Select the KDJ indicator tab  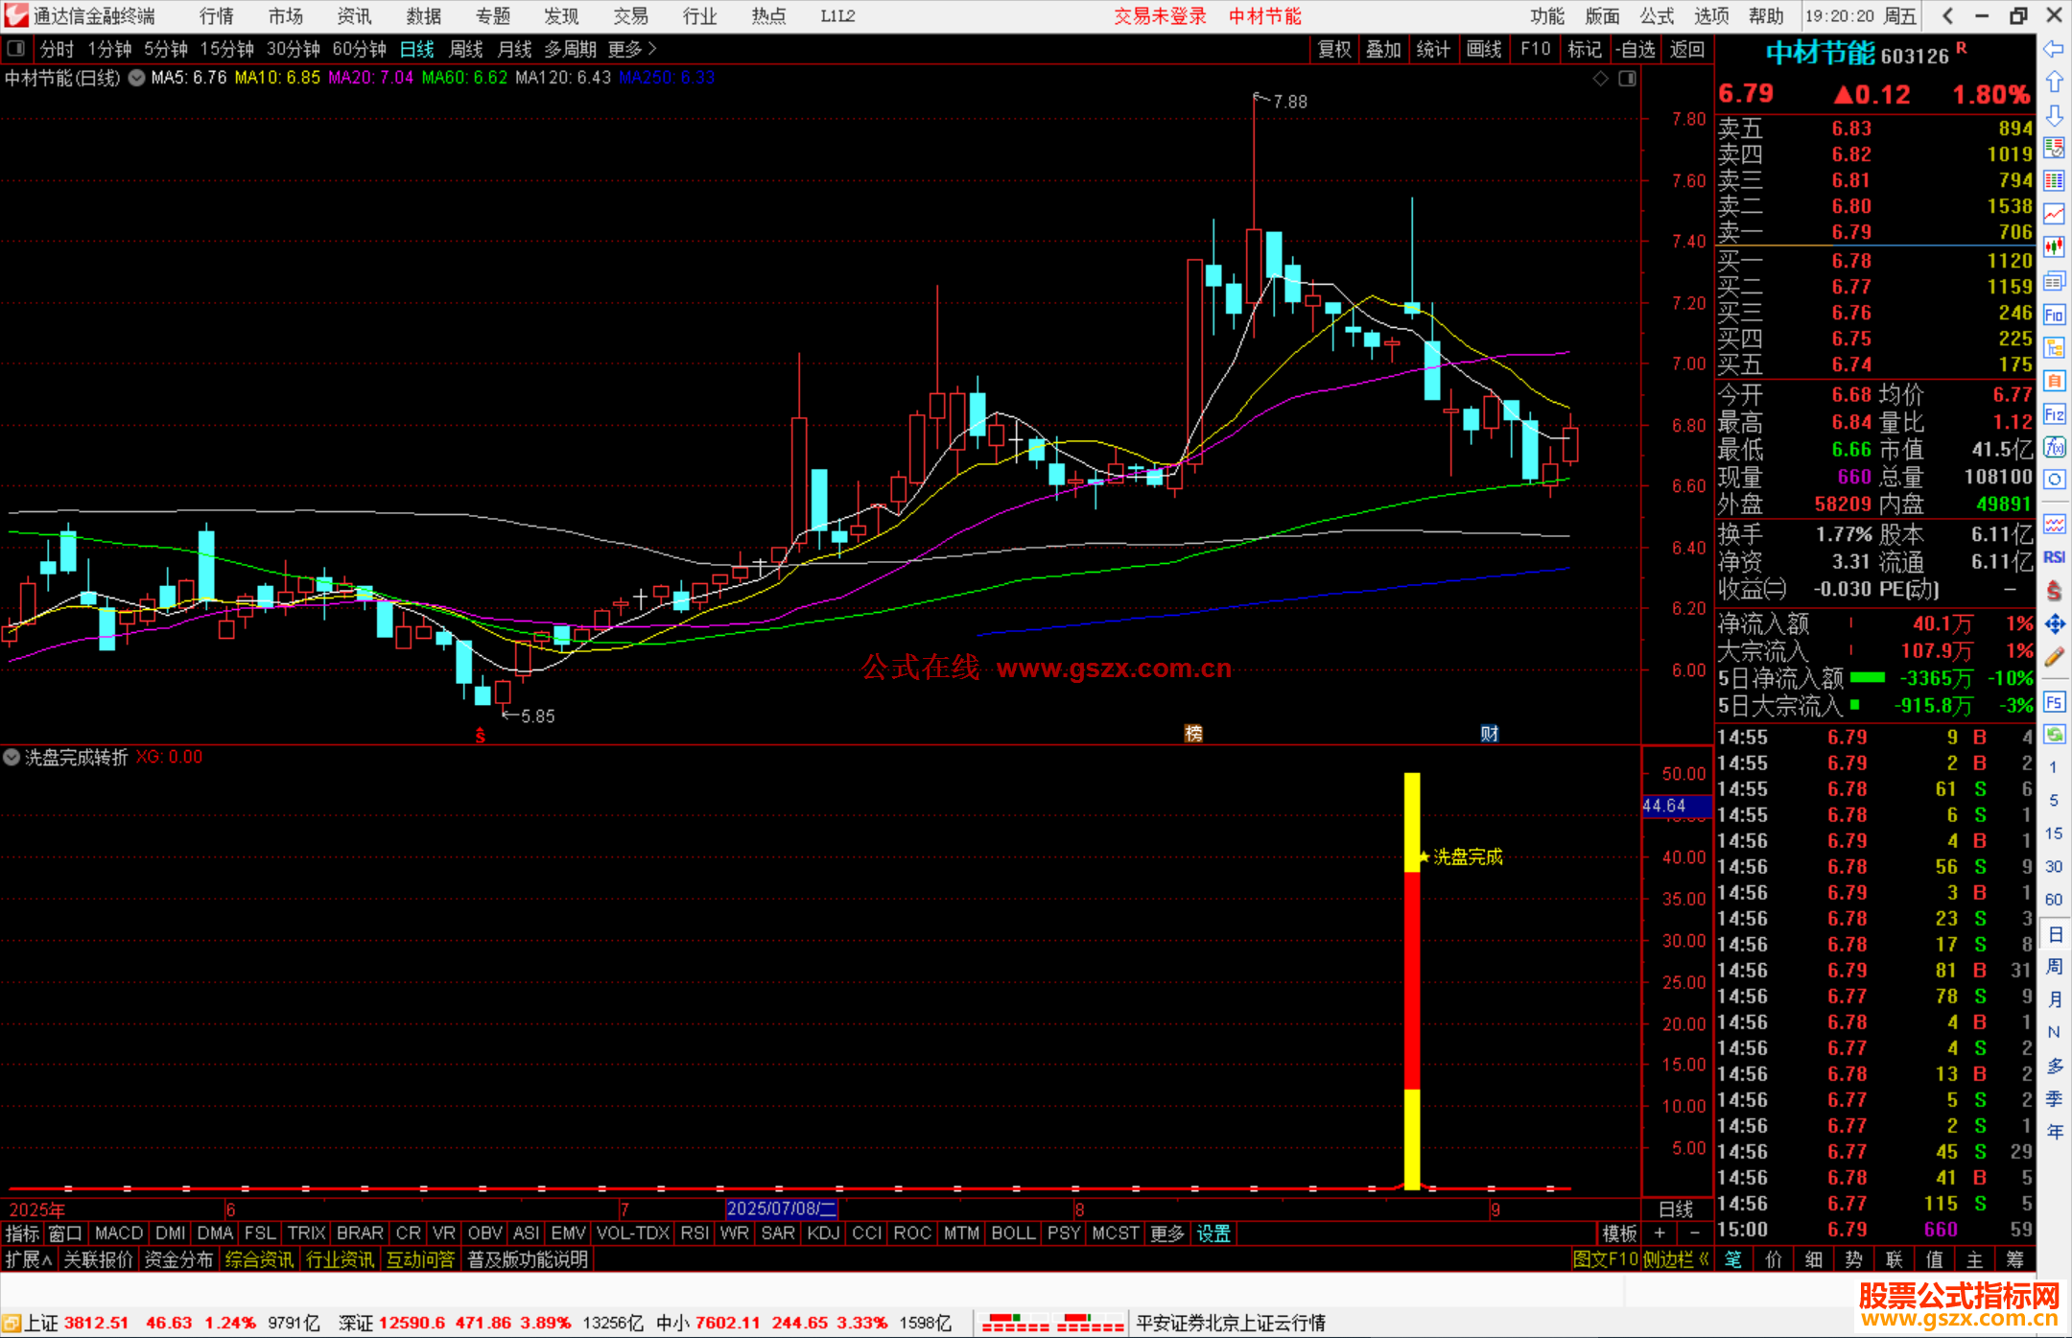(x=824, y=1233)
